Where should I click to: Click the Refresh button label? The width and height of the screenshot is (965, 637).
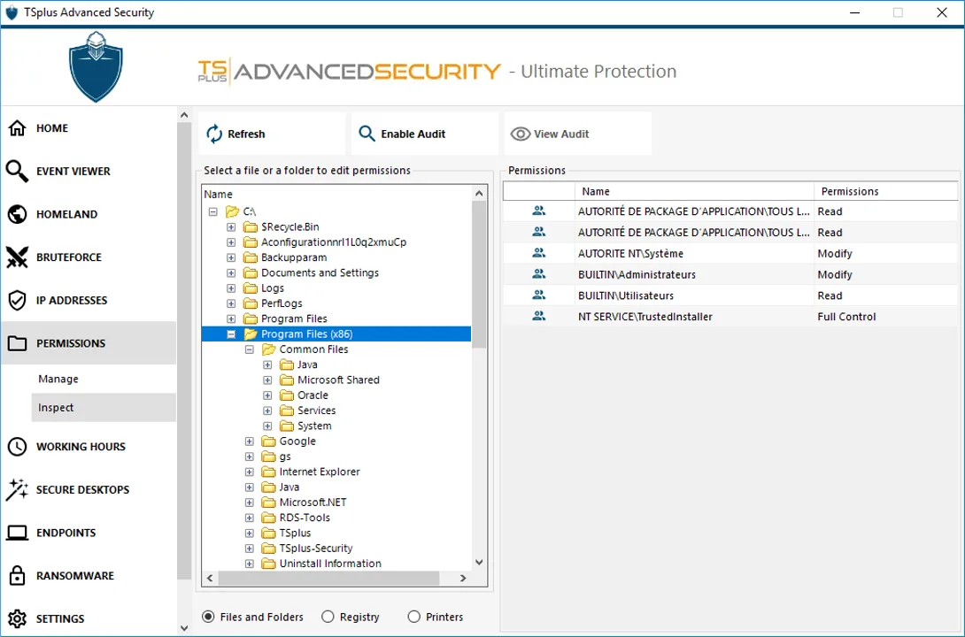[246, 134]
